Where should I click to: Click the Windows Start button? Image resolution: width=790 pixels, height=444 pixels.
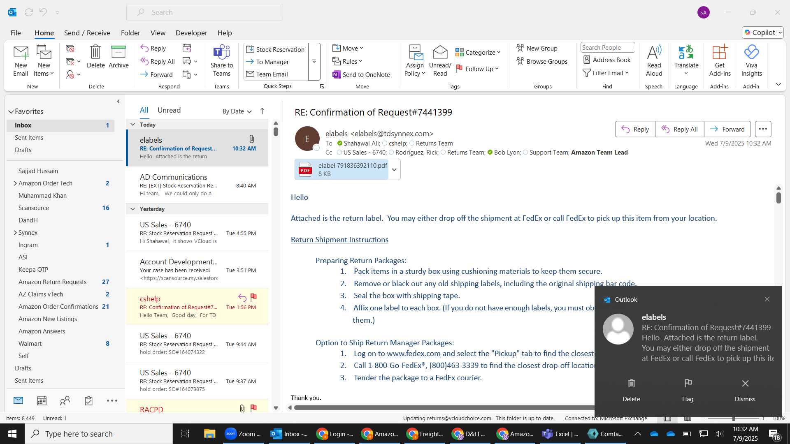point(12,434)
